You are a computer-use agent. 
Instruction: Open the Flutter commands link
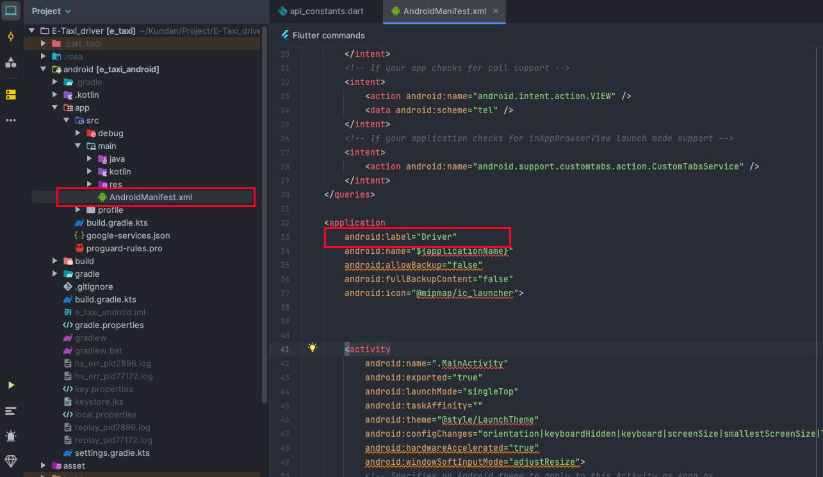click(x=329, y=35)
